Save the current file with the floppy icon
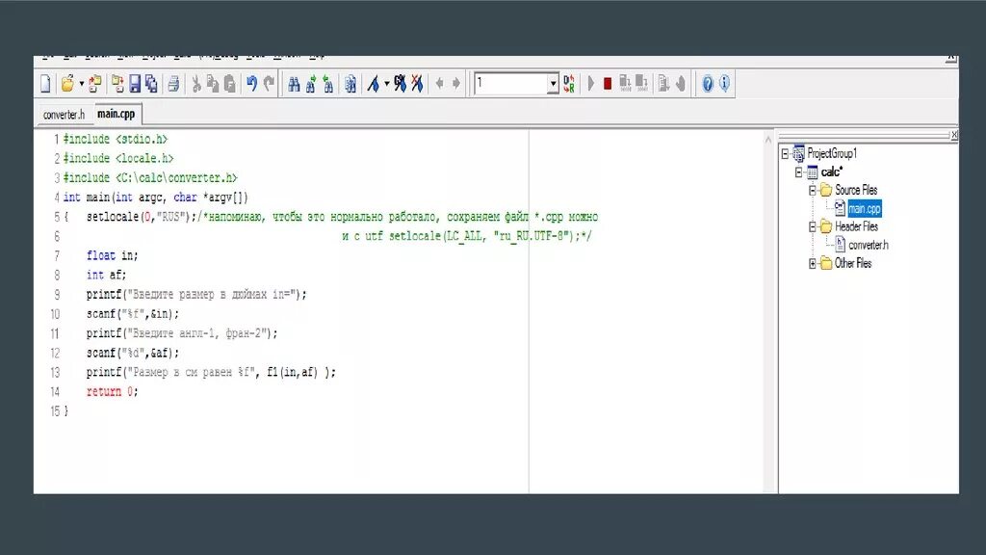986x555 pixels. pyautogui.click(x=135, y=84)
